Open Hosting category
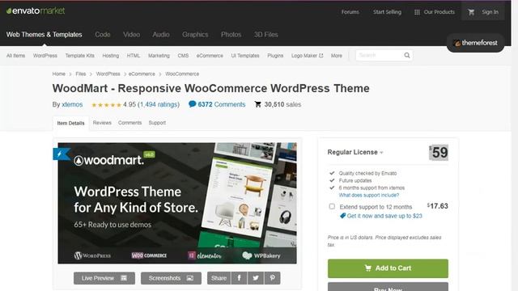Screen dimensions: 518x291 [111, 56]
